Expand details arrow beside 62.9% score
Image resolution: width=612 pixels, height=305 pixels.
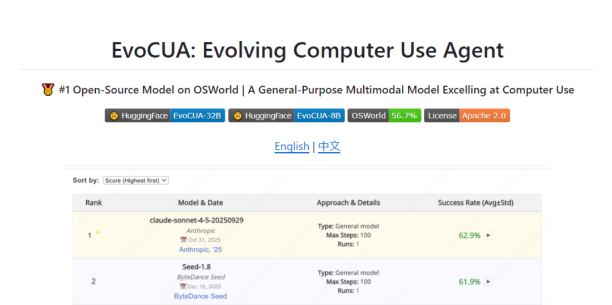[x=488, y=235]
